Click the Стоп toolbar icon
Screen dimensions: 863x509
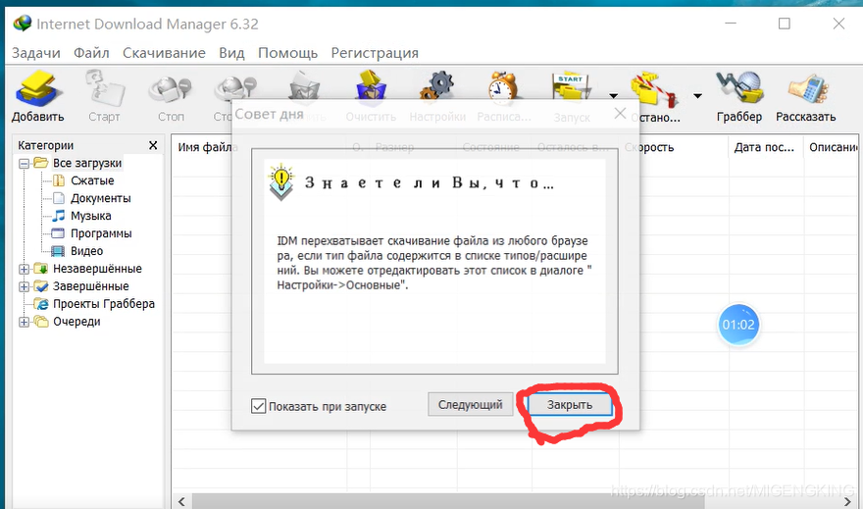[x=171, y=88]
